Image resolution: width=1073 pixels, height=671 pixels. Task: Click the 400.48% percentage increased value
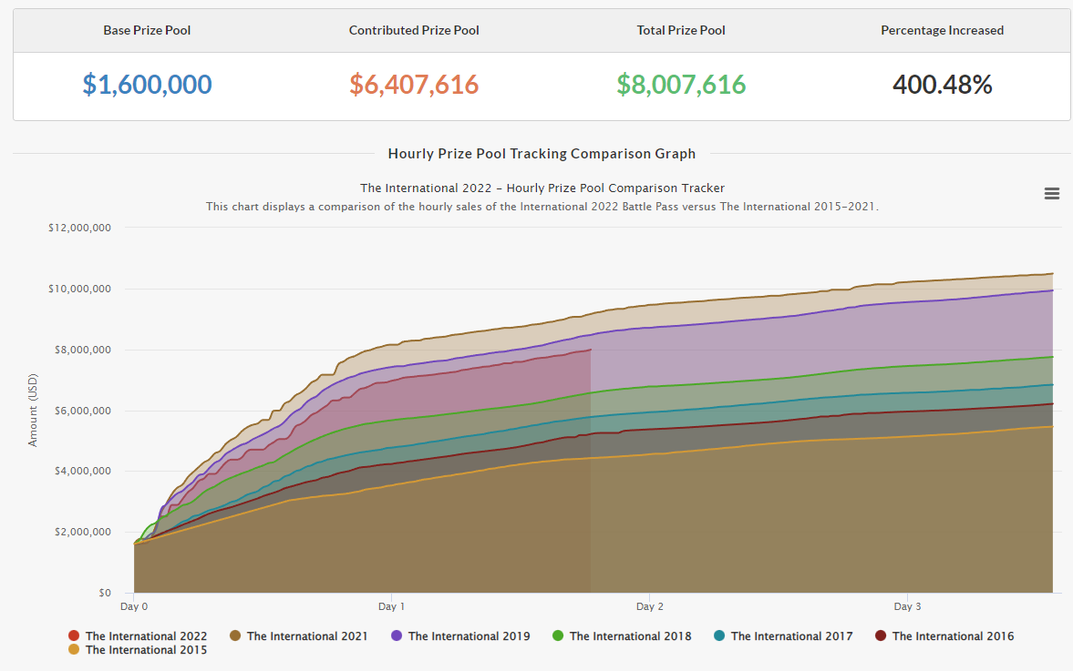coord(942,85)
